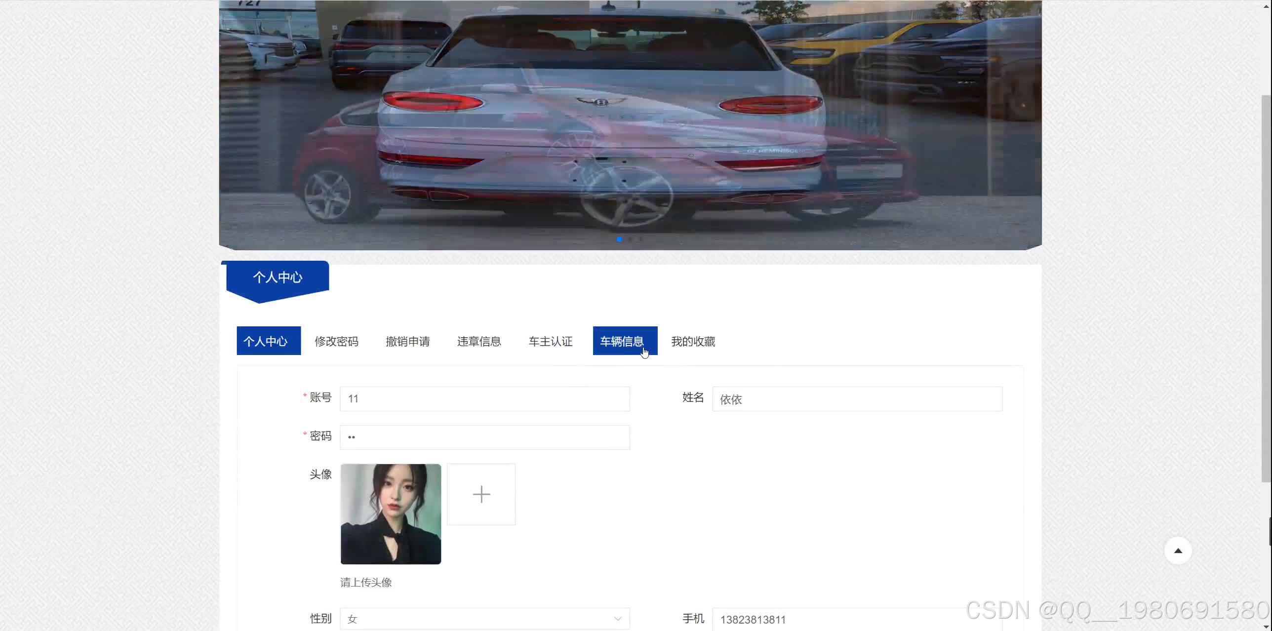
Task: Switch to the 修改密码 tab
Action: coord(336,341)
